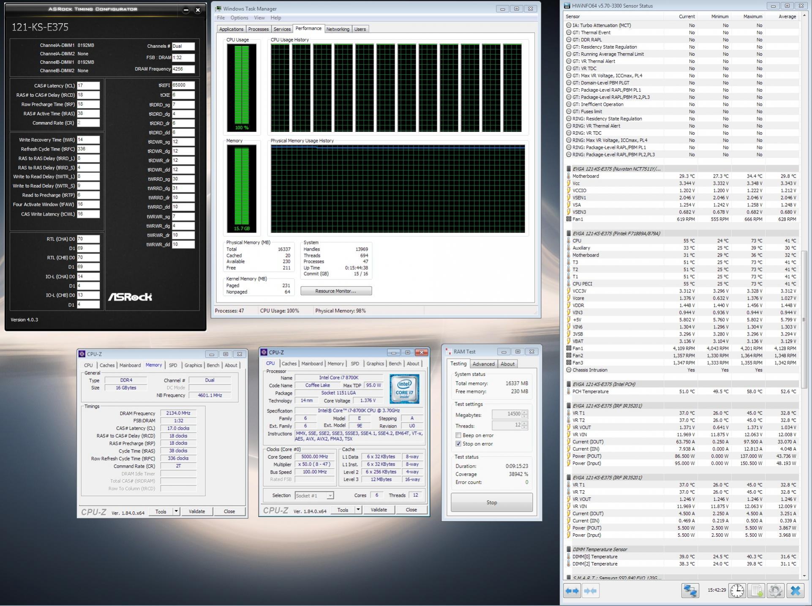
Task: Click the Fintek F71889A sensor group icon
Action: [x=569, y=234]
